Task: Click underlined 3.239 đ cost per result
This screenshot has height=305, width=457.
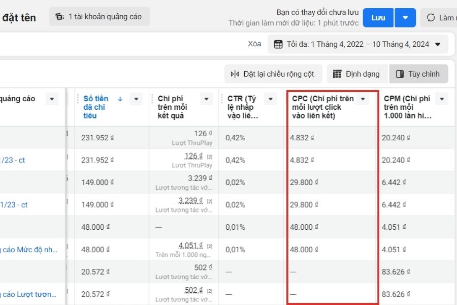Action: 190,201
